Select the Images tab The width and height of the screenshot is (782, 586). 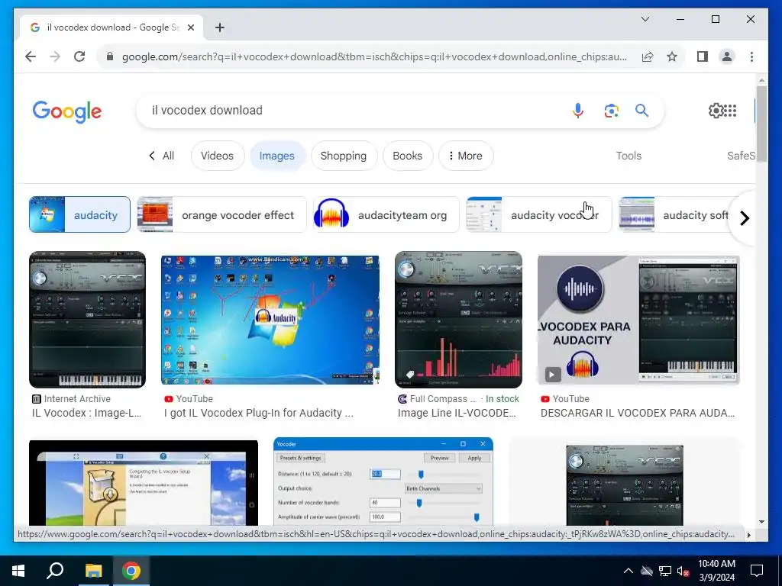(276, 156)
